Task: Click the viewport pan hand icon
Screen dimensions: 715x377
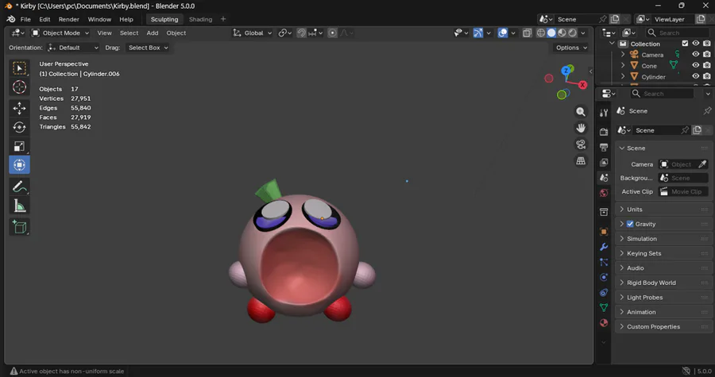Action: click(x=581, y=128)
